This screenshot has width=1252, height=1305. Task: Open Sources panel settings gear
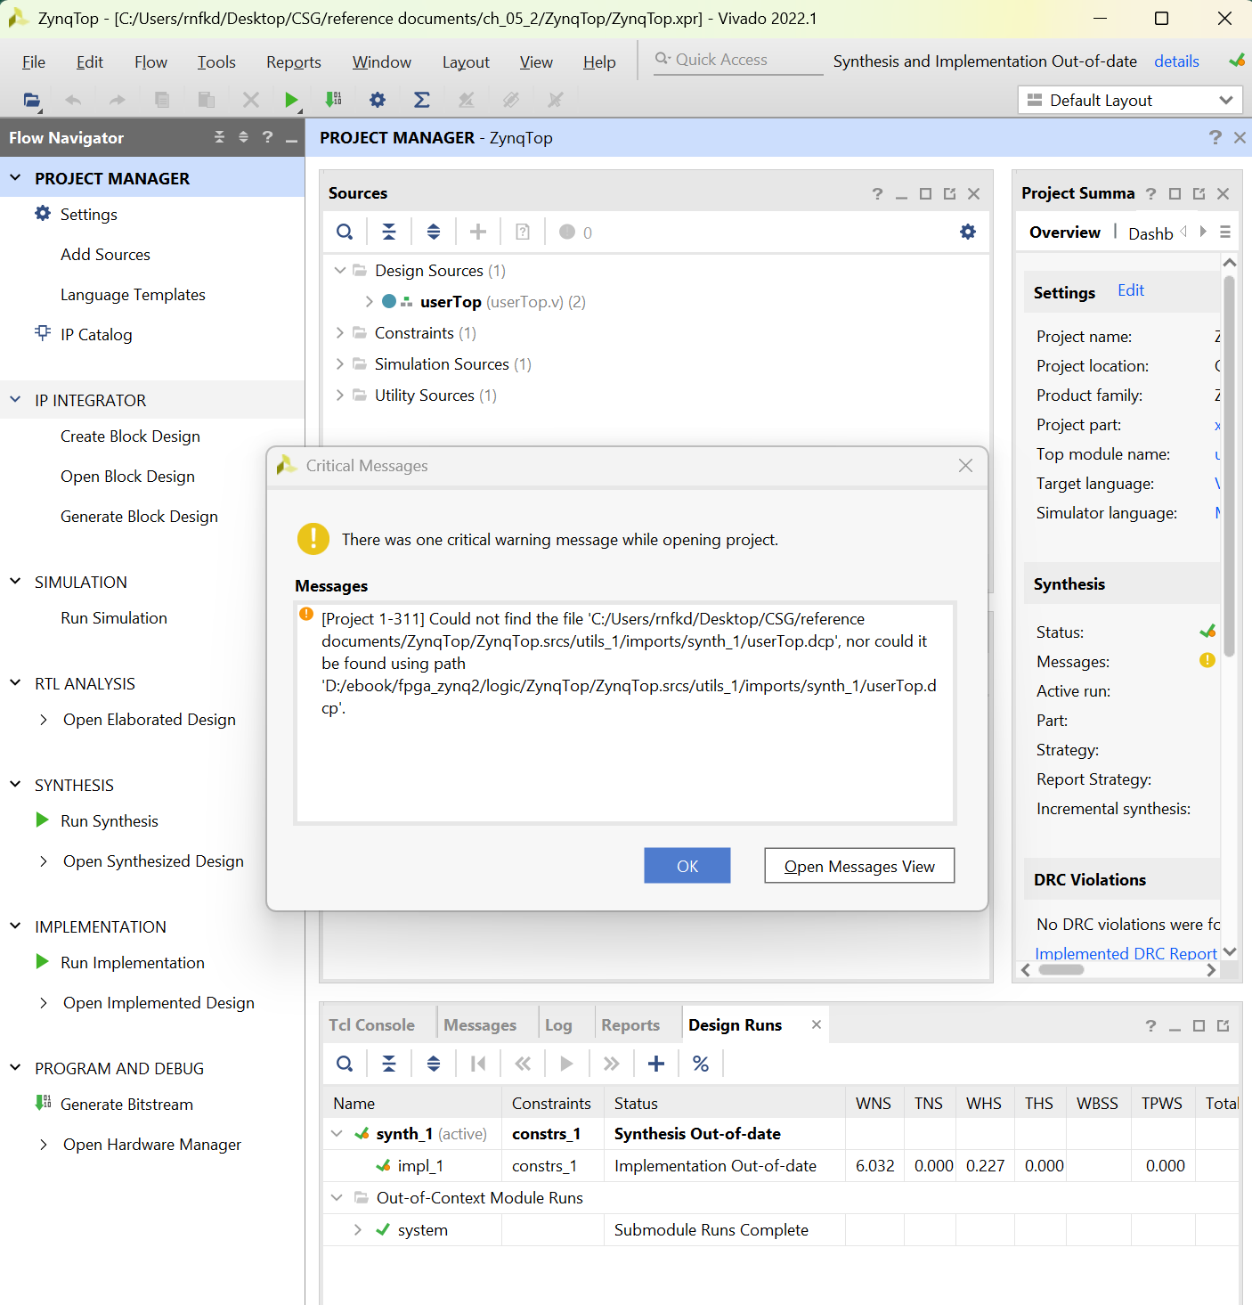968,232
